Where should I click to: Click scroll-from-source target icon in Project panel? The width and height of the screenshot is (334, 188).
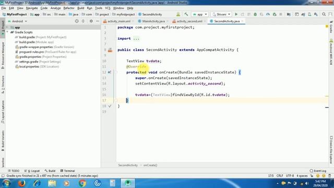click(77, 21)
